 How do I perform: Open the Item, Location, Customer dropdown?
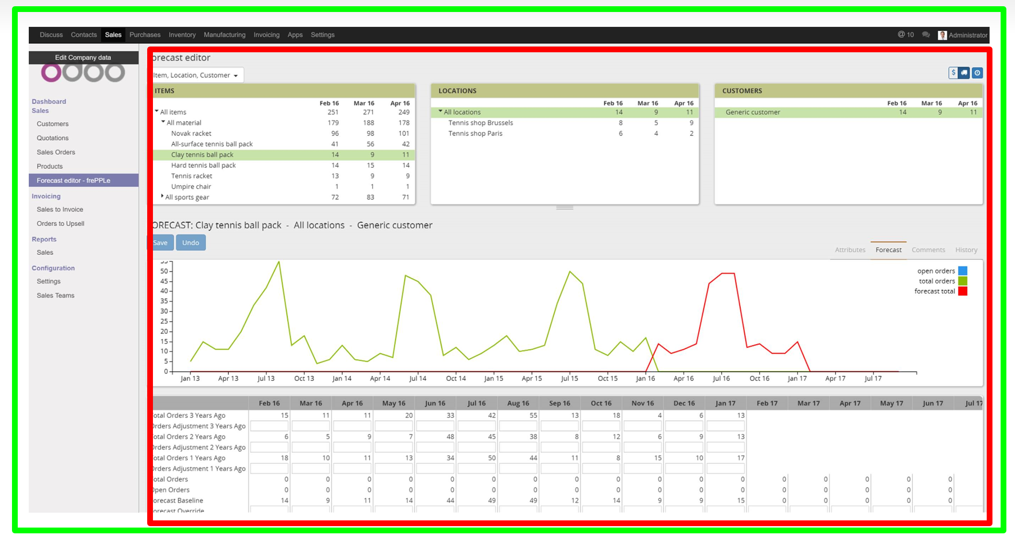(194, 75)
